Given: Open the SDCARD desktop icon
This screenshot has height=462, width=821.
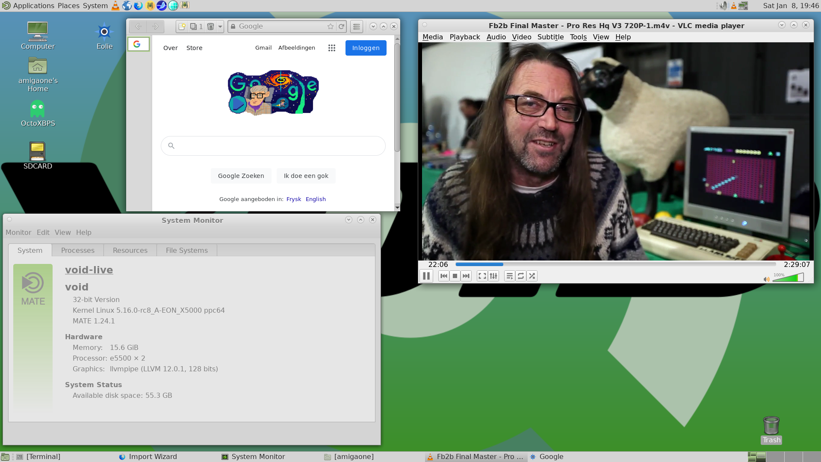Looking at the screenshot, I should click(38, 156).
